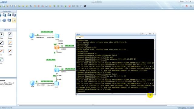Click the red Huawei home icon

[x=187, y=6]
